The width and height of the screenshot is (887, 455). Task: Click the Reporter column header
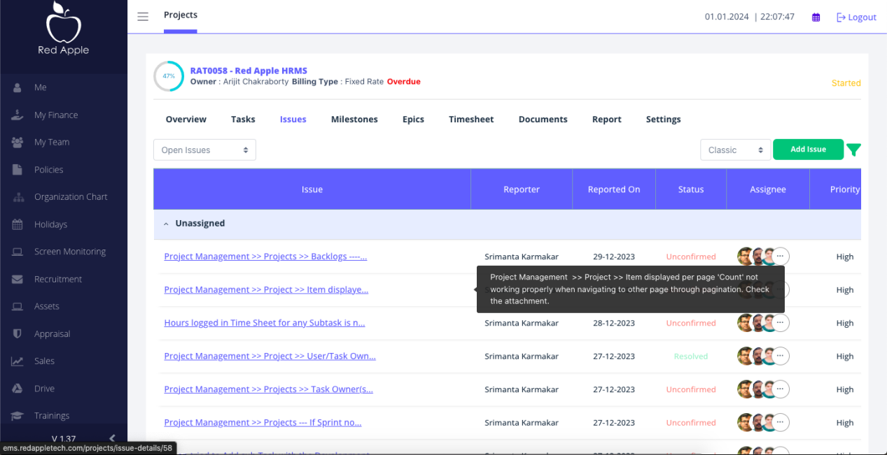(x=522, y=189)
